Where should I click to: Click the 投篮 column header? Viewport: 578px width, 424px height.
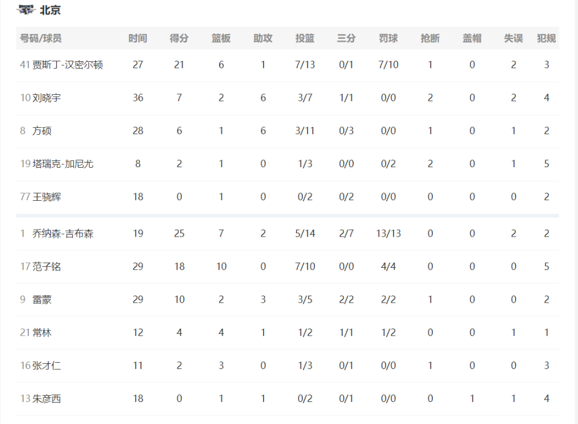tap(305, 38)
